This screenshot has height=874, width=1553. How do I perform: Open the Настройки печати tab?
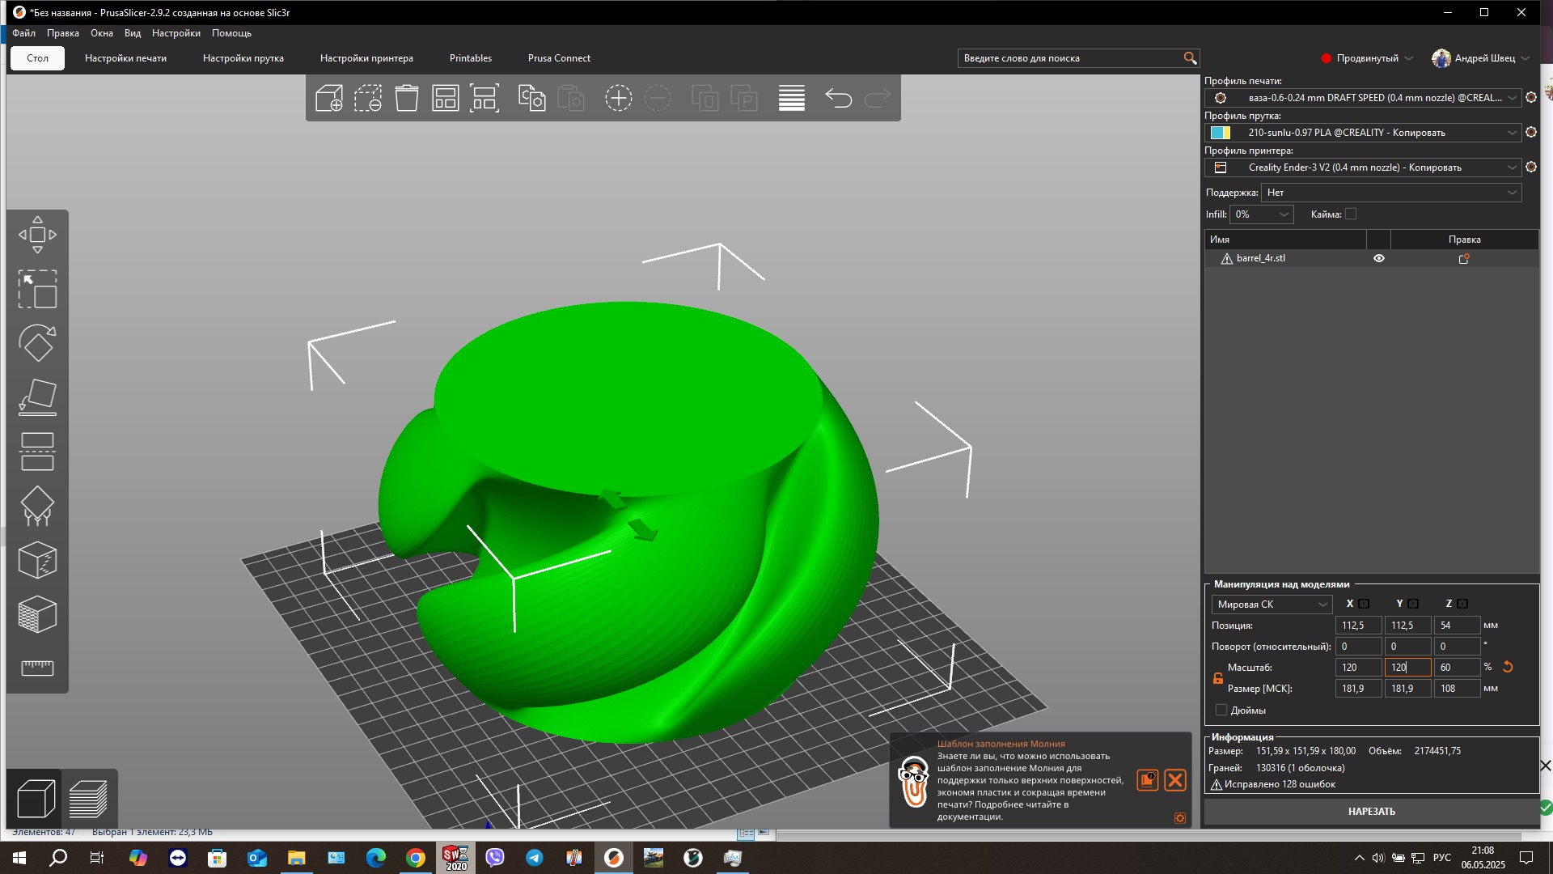(x=125, y=58)
